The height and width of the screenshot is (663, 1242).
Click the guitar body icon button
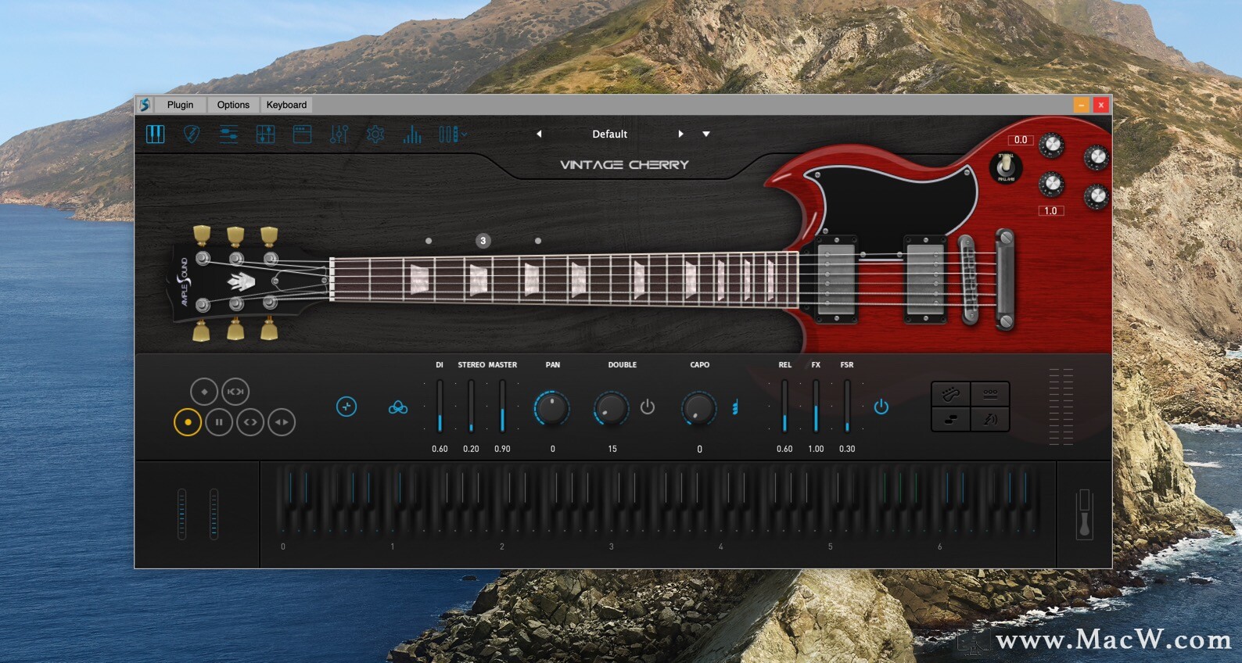click(951, 394)
